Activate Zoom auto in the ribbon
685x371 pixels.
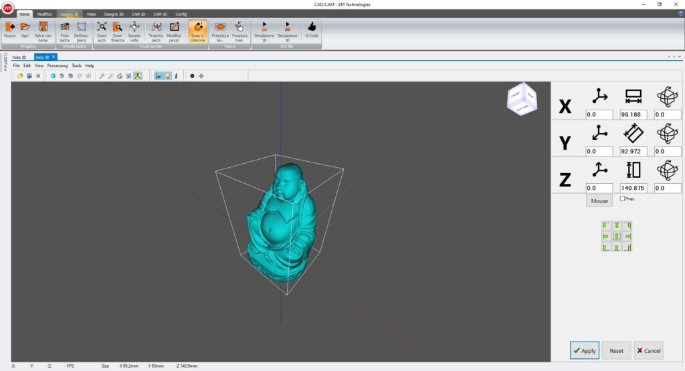pyautogui.click(x=102, y=31)
